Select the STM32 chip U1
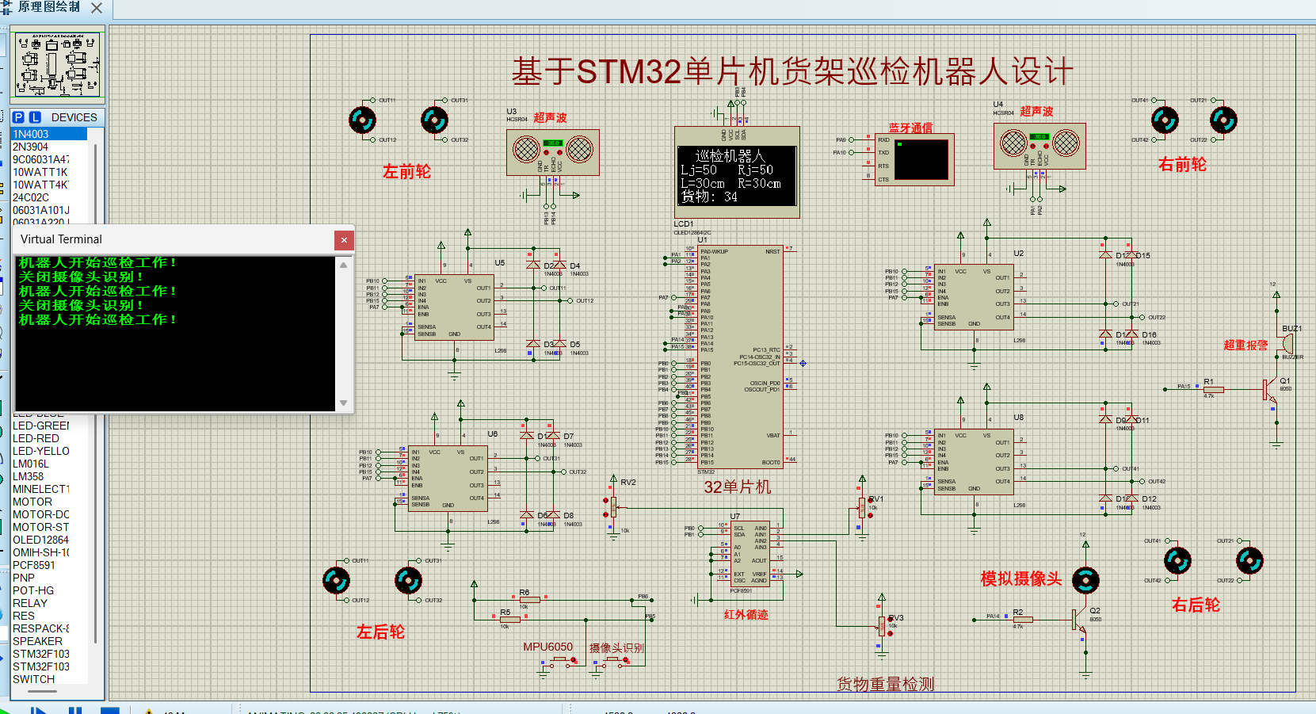The height and width of the screenshot is (714, 1316). [740, 357]
